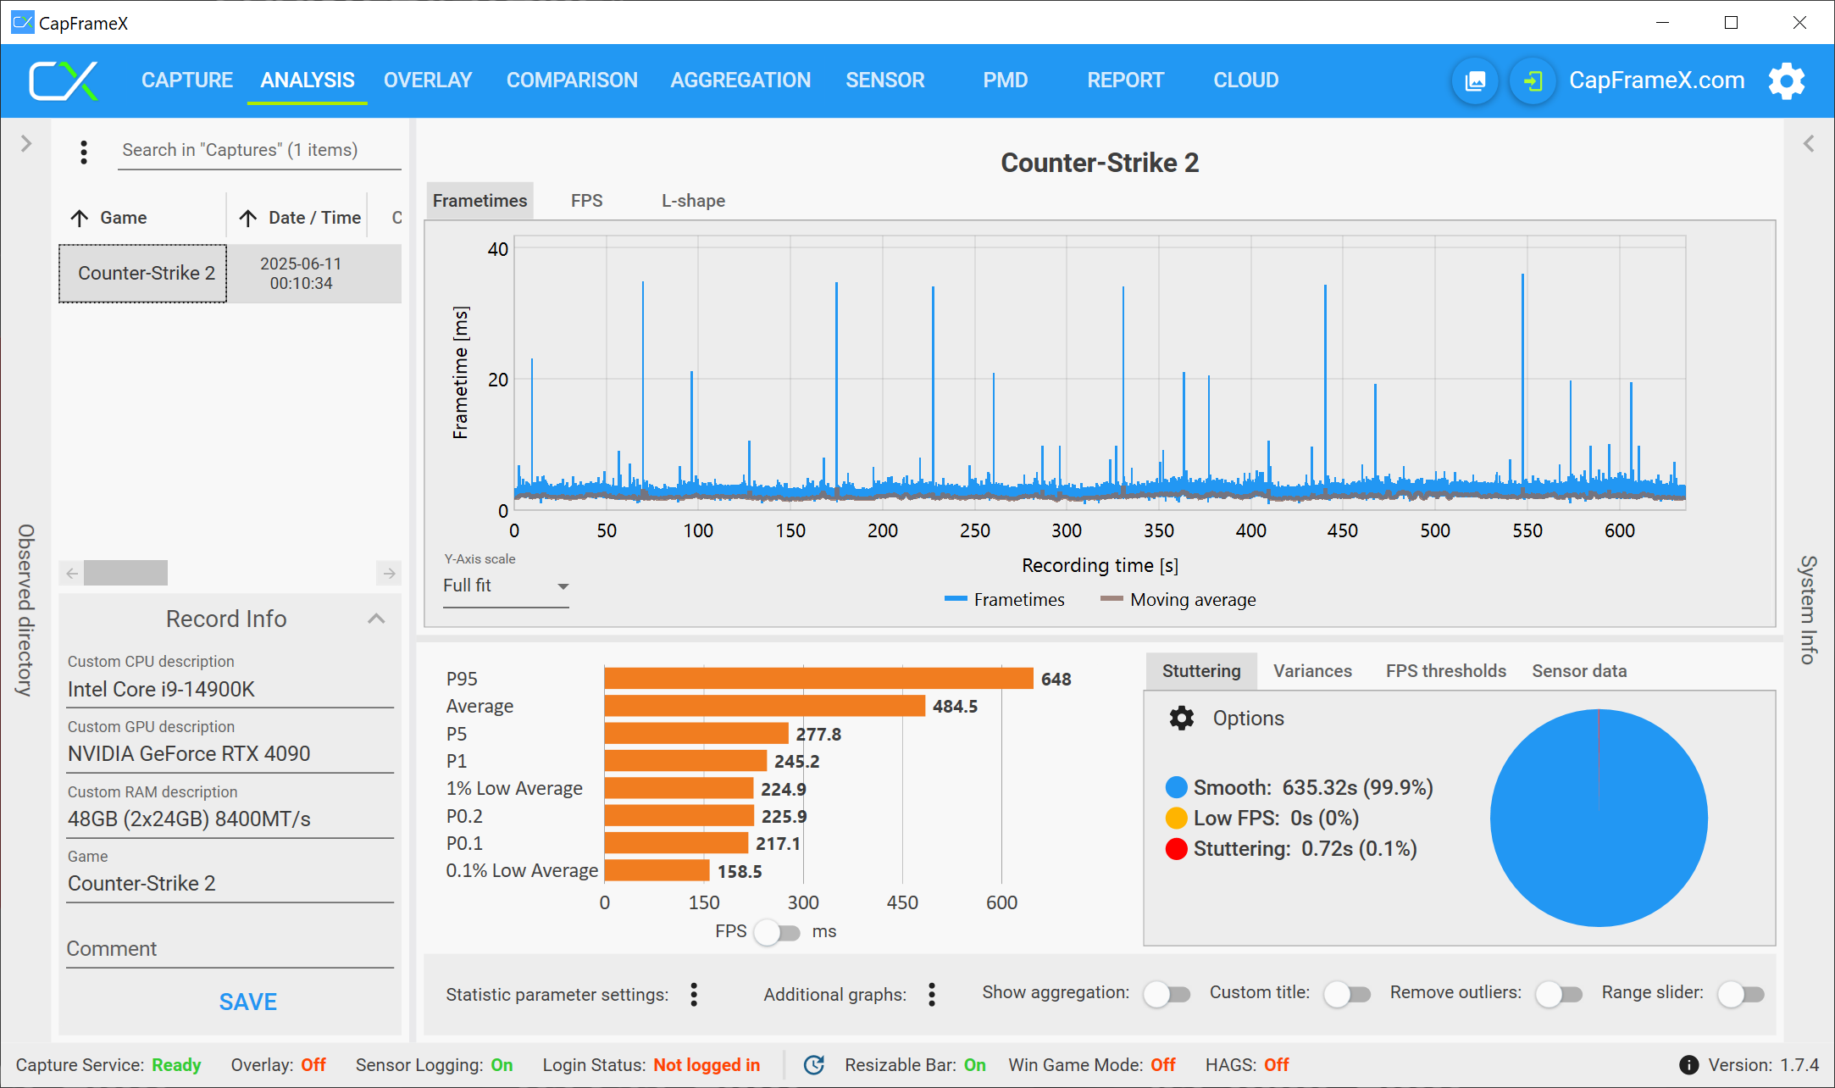Viewport: 1835px width, 1088px height.
Task: Toggle Moving average legend entry
Action: click(1178, 600)
